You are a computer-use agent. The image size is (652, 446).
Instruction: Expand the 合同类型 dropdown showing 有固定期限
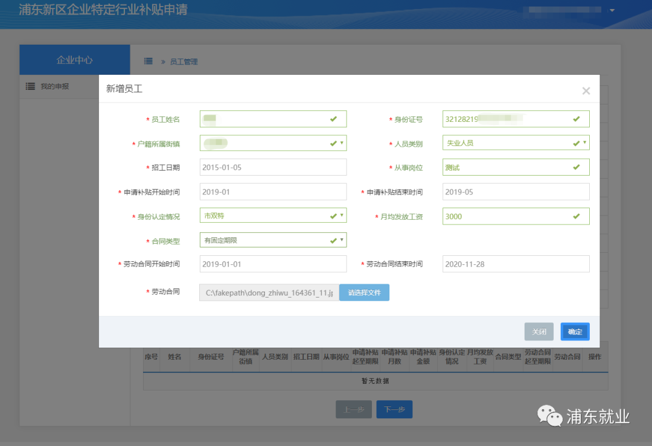pyautogui.click(x=273, y=240)
